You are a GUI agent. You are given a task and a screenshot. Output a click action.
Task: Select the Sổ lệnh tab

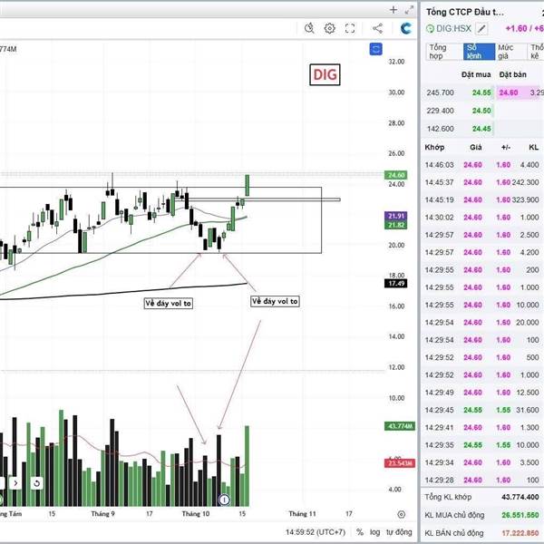pos(479,52)
